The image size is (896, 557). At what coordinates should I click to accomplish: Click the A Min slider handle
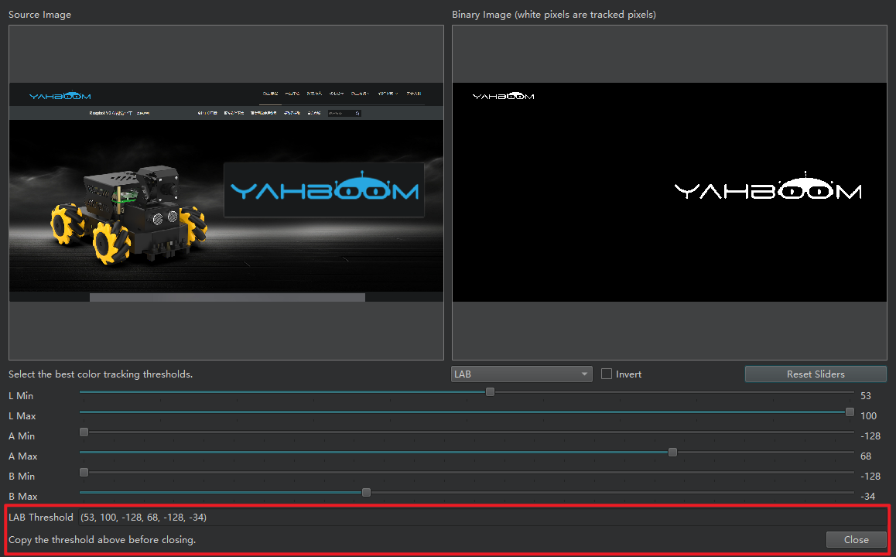[x=84, y=432]
